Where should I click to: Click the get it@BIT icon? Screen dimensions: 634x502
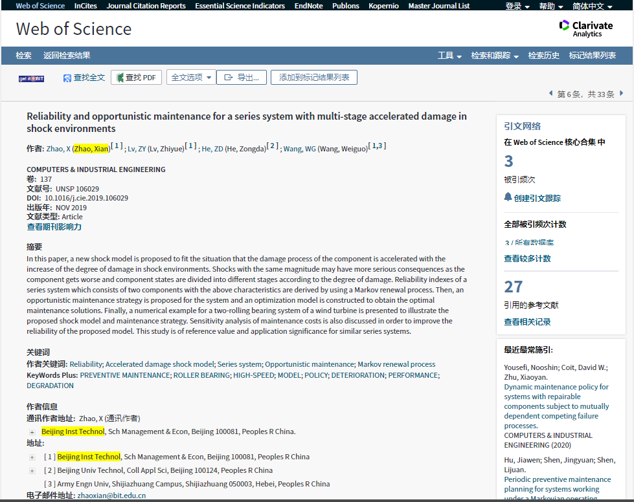coord(31,78)
